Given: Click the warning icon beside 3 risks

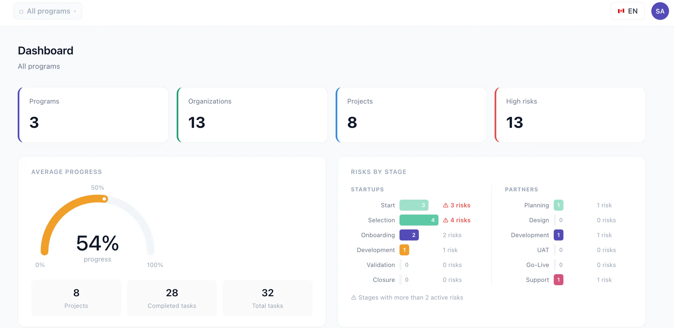Looking at the screenshot, I should click(x=446, y=205).
